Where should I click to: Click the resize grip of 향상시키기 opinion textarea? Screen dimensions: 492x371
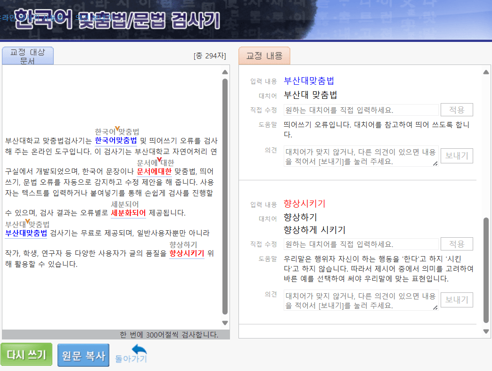click(x=435, y=308)
